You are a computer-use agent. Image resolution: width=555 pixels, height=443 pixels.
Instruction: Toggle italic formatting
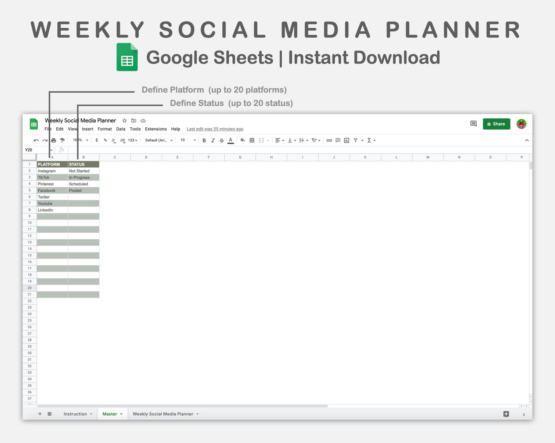(213, 140)
